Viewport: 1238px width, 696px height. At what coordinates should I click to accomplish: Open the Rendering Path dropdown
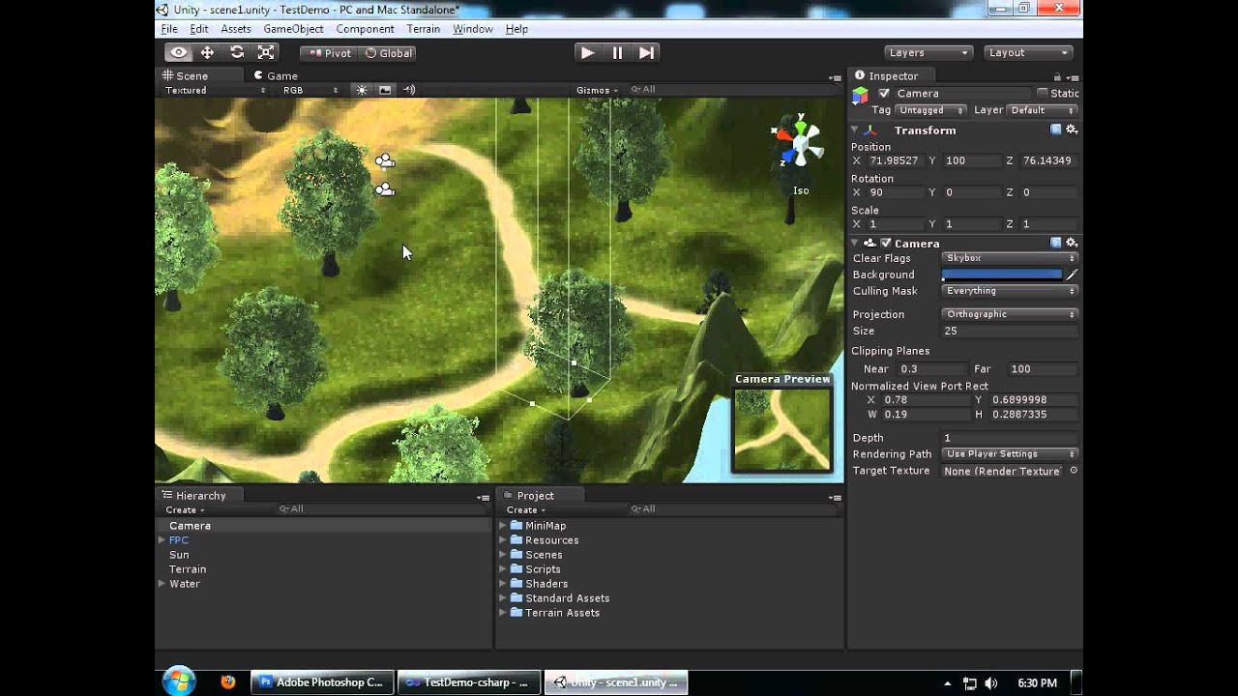pos(1009,454)
